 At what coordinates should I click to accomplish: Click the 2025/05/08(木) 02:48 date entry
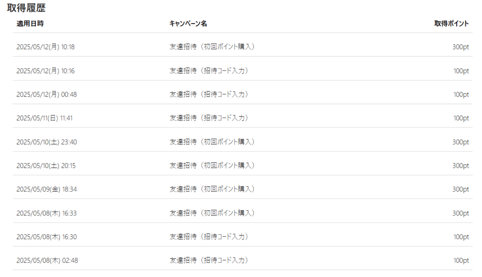pyautogui.click(x=47, y=261)
